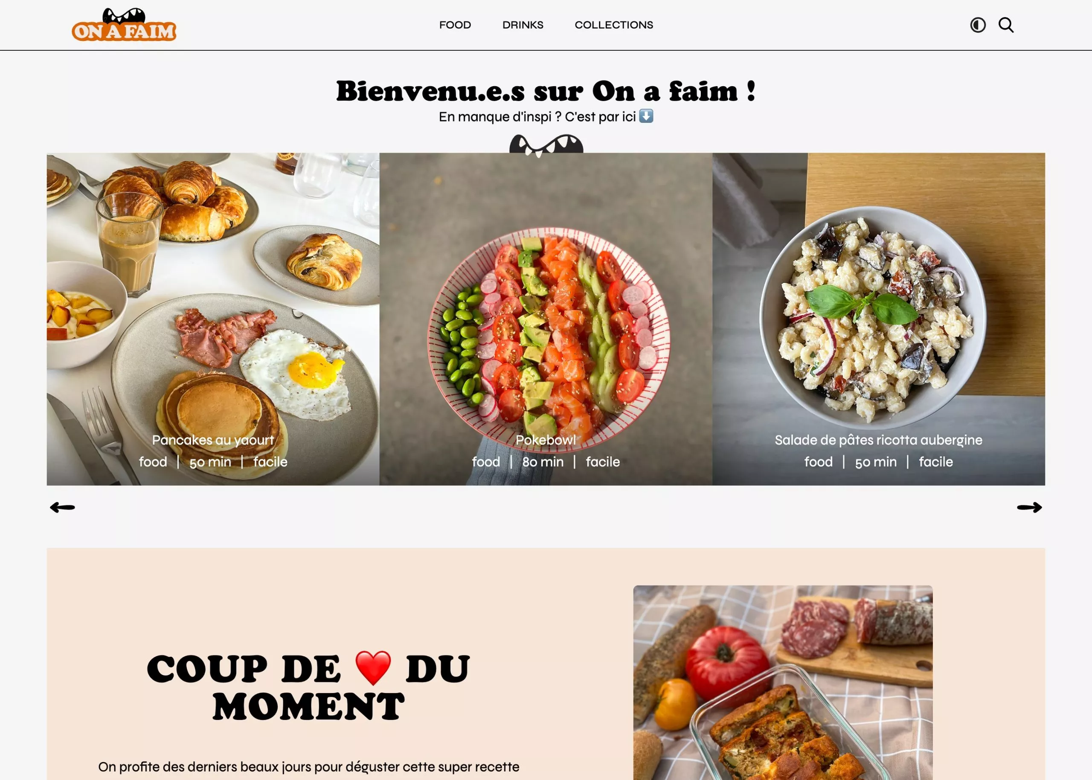The width and height of the screenshot is (1092, 780).
Task: Expand the collections dropdown in navigation
Action: (x=614, y=24)
